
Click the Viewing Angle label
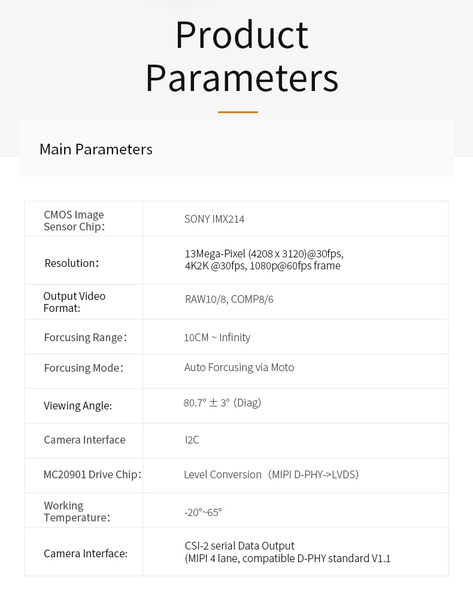point(78,406)
